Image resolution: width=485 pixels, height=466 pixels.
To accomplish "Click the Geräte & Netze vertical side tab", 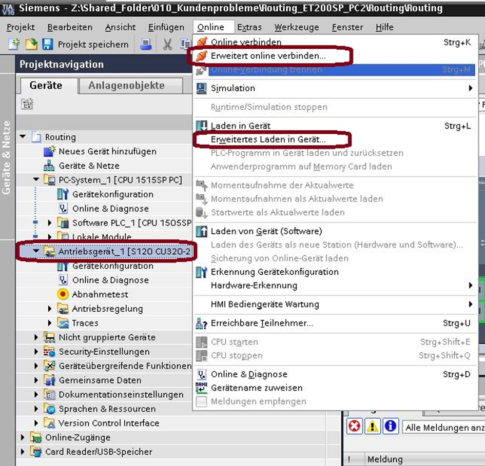I will [x=7, y=157].
